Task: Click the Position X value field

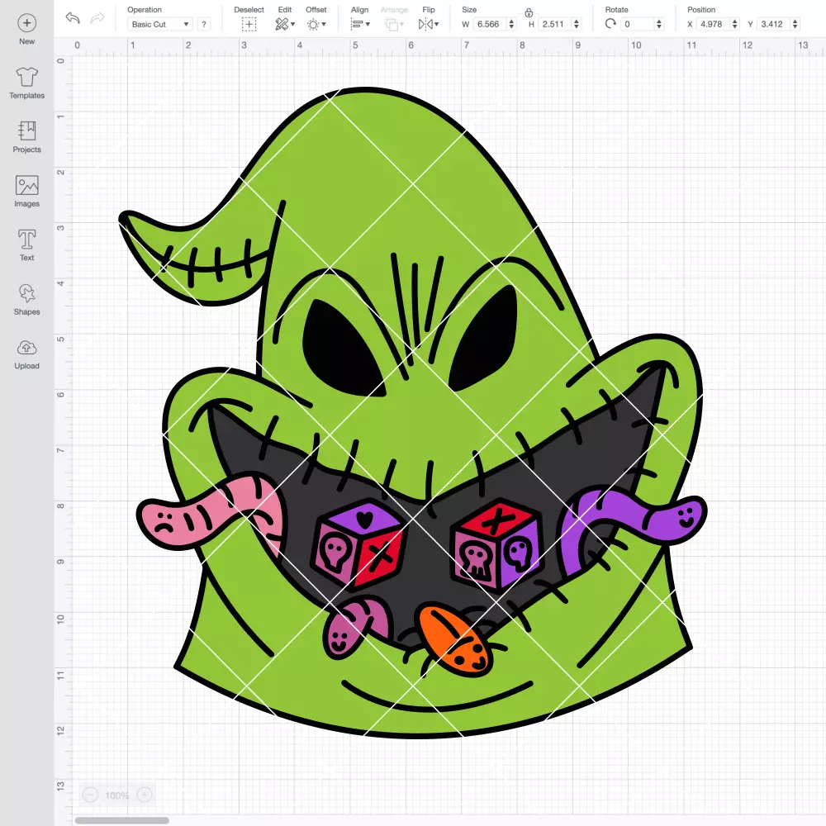Action: (x=714, y=24)
